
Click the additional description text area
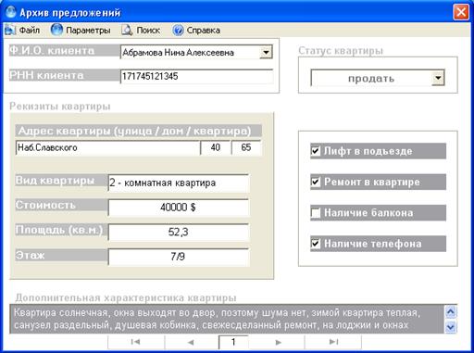point(228,319)
